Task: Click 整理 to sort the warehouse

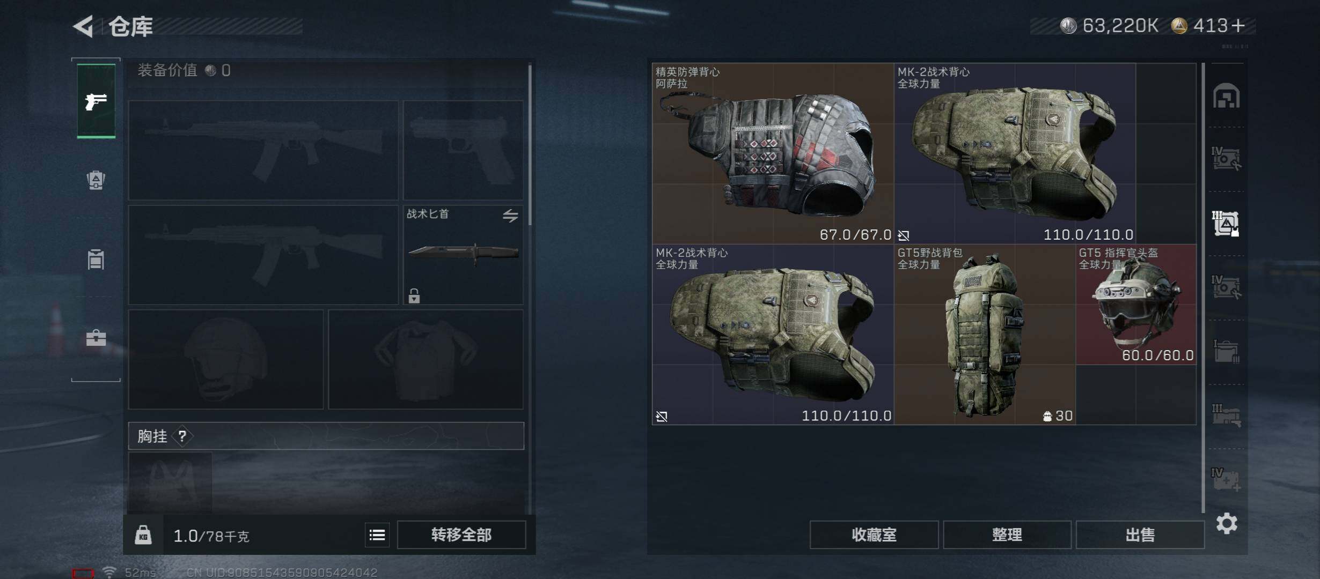Action: pos(1007,535)
